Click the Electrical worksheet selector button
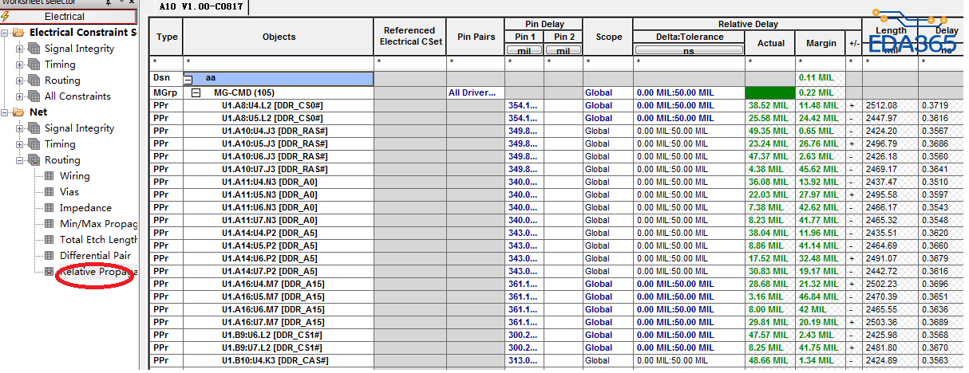Image resolution: width=969 pixels, height=373 pixels. 69,16
